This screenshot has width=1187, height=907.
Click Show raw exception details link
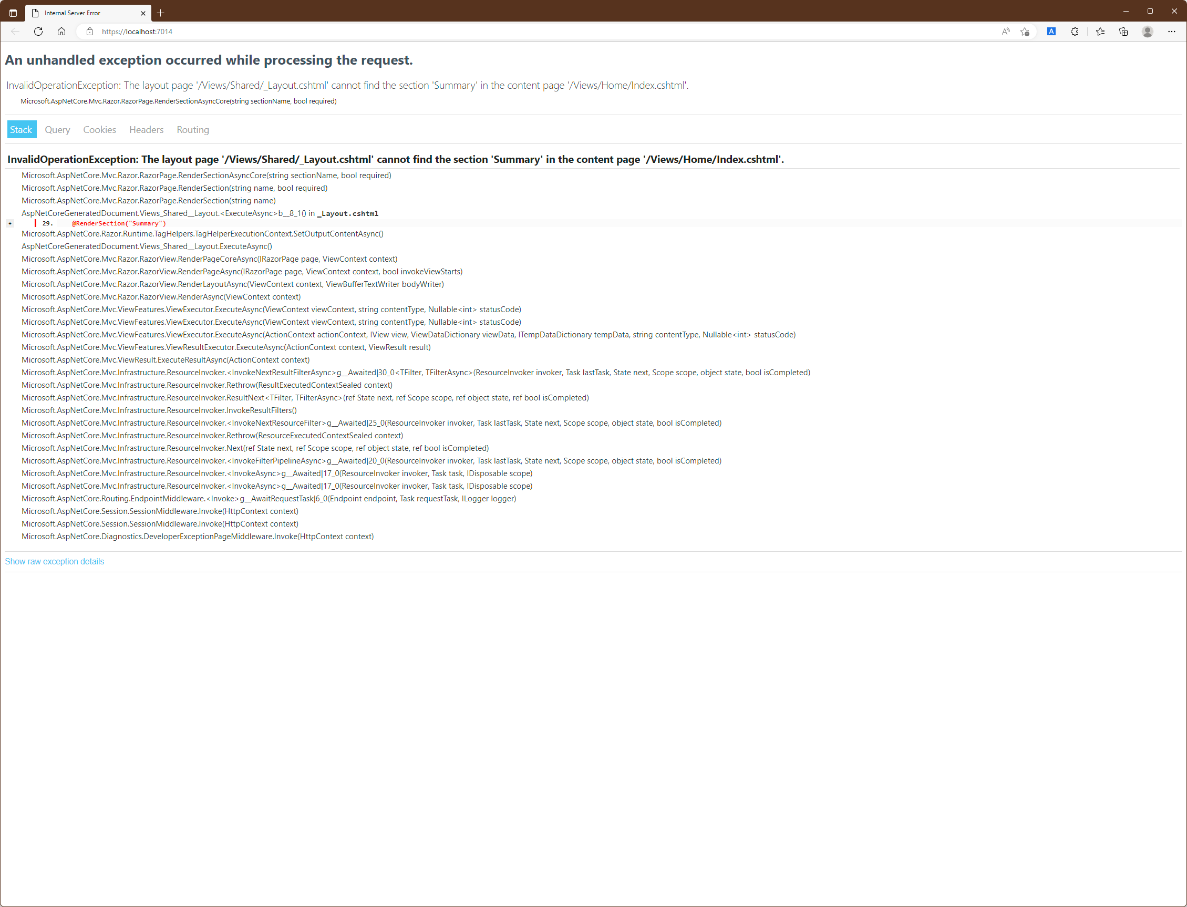click(x=55, y=561)
